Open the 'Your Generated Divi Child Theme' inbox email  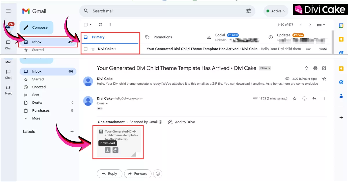[x=202, y=49]
